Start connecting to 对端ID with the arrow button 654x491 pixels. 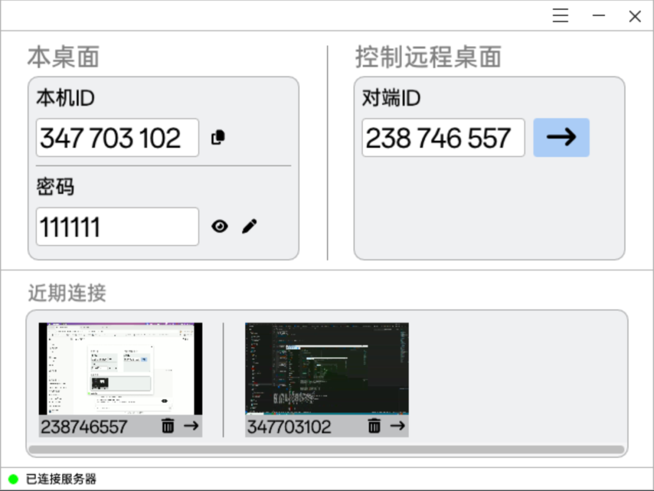(x=560, y=138)
